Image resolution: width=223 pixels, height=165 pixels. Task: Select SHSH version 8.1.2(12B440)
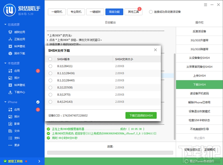[x=50, y=80]
